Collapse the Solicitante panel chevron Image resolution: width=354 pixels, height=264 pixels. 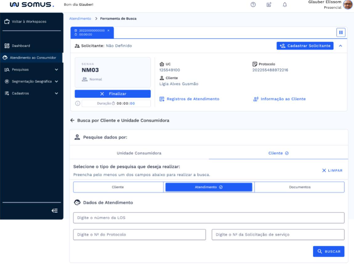[341, 46]
